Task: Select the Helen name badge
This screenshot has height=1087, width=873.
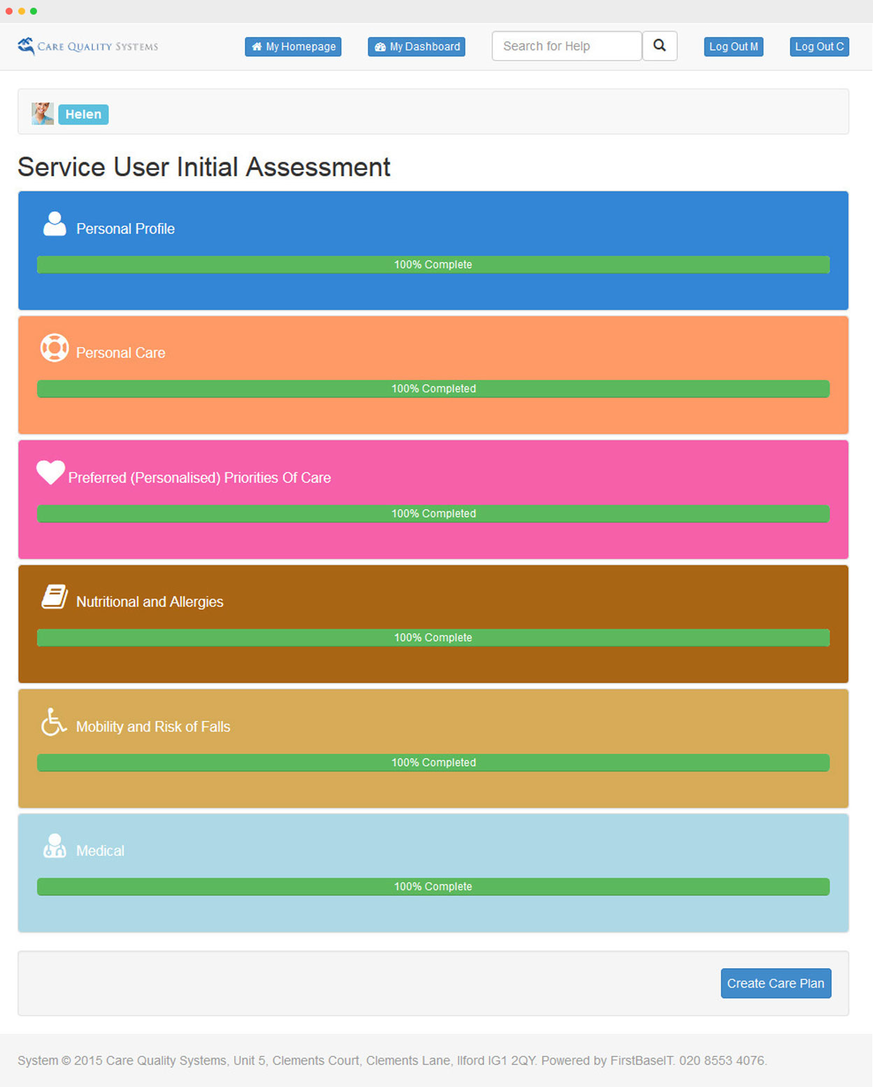Action: coord(83,114)
